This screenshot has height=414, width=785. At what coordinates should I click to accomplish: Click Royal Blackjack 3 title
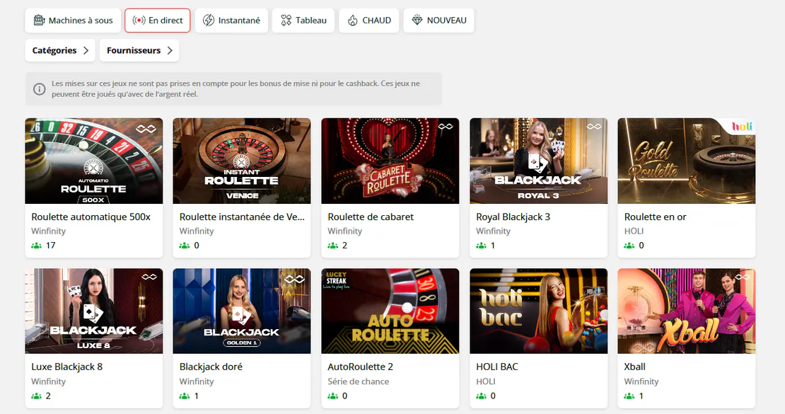[x=513, y=217]
